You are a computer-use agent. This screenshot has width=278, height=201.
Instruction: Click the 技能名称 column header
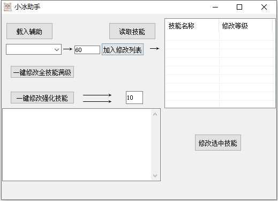coord(192,26)
